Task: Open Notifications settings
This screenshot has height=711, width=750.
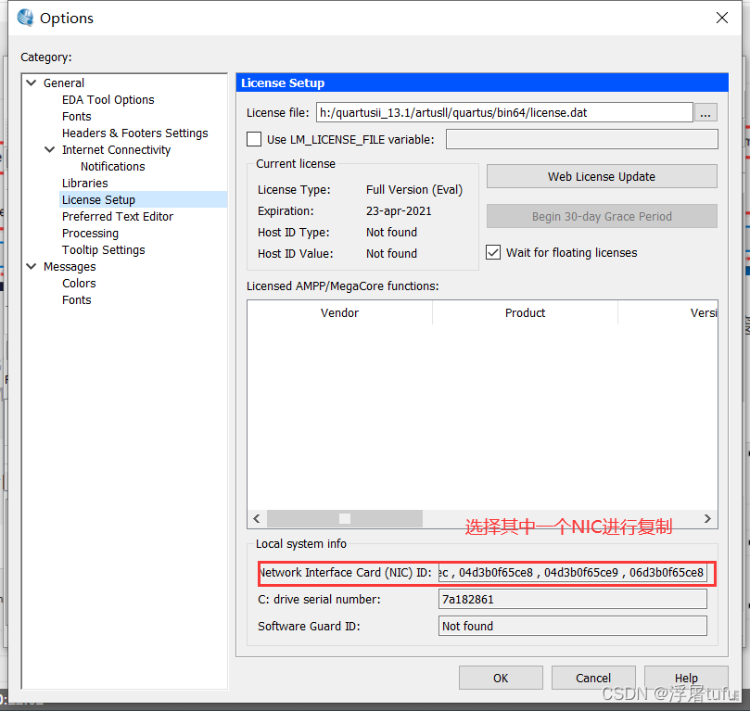Action: [113, 166]
